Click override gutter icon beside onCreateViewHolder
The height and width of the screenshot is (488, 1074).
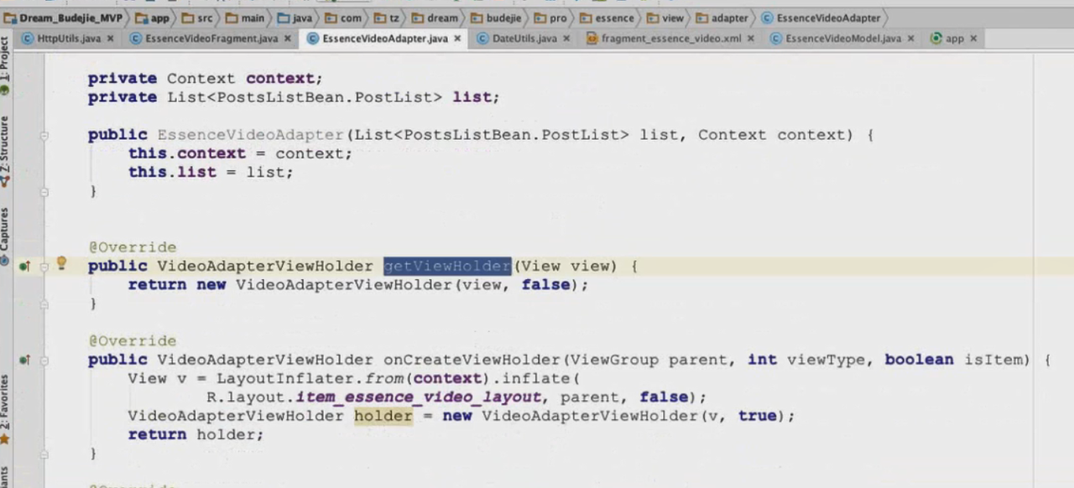24,360
